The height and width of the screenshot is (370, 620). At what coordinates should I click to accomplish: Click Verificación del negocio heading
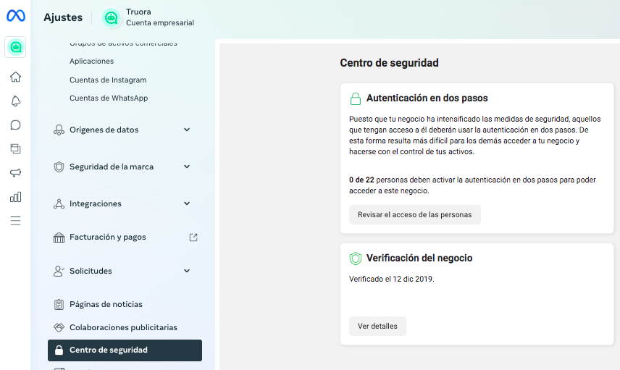tap(419, 258)
